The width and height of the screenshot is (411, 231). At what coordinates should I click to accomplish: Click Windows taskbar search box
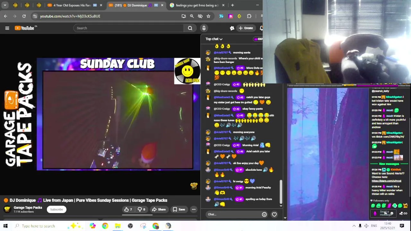[48, 226]
